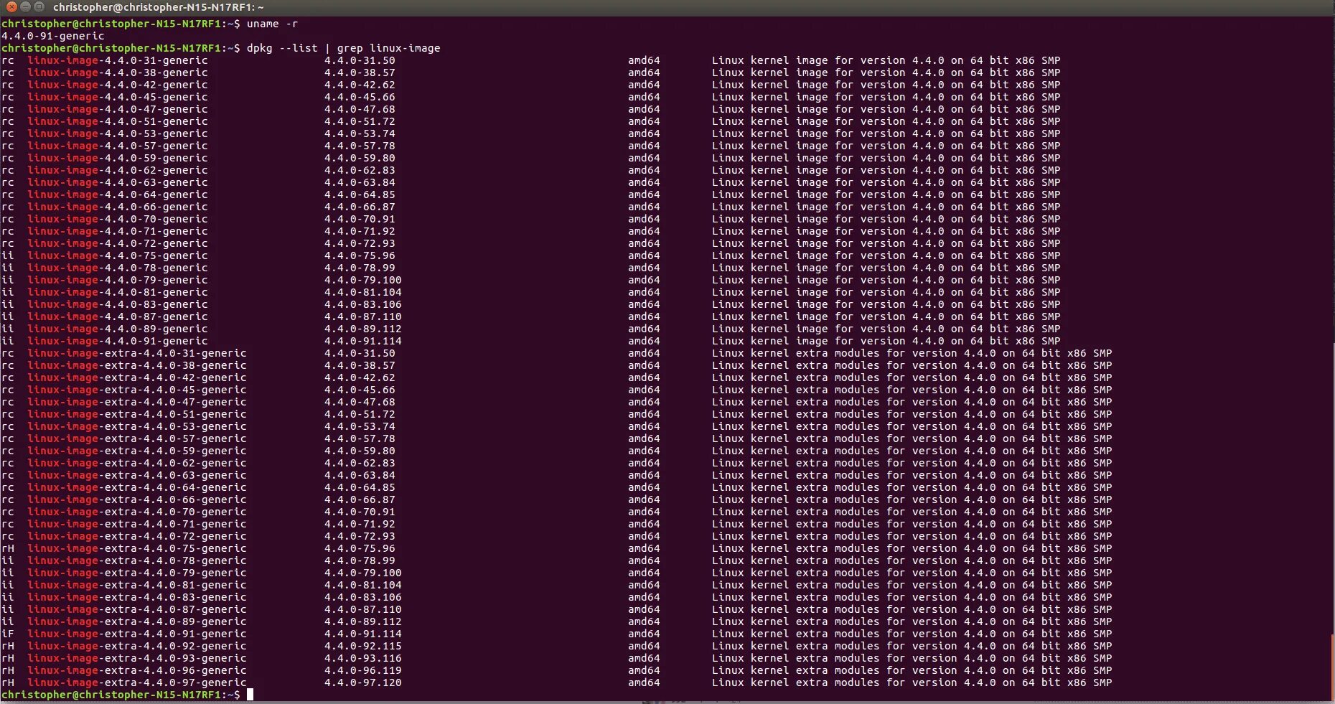
Task: Click version number 4.4.0-96.119
Action: click(x=362, y=670)
